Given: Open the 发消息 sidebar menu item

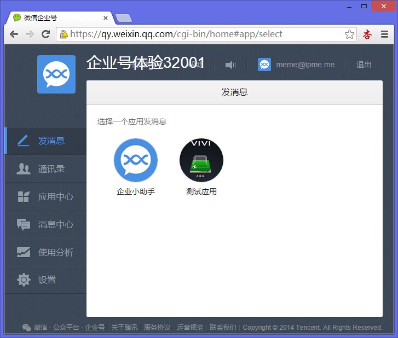Looking at the screenshot, I should pyautogui.click(x=45, y=141).
